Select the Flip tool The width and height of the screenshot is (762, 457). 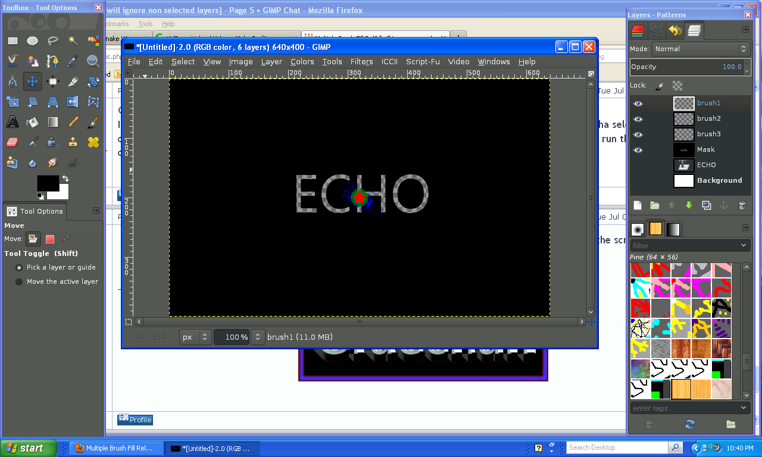(x=73, y=102)
